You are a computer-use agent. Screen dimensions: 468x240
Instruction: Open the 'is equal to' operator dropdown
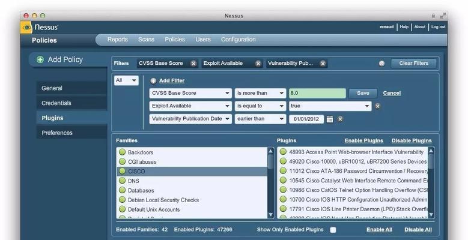260,106
